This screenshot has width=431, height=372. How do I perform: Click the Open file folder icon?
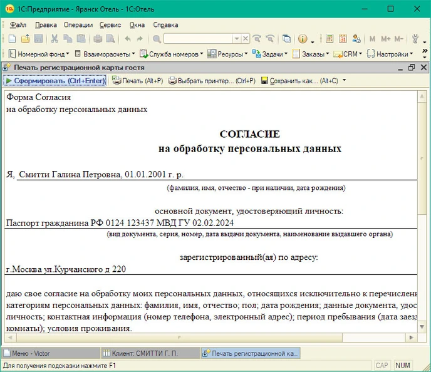click(x=26, y=39)
